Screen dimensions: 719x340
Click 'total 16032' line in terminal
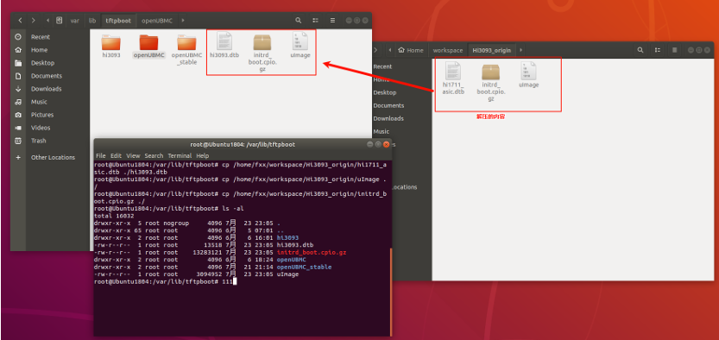[x=114, y=216]
